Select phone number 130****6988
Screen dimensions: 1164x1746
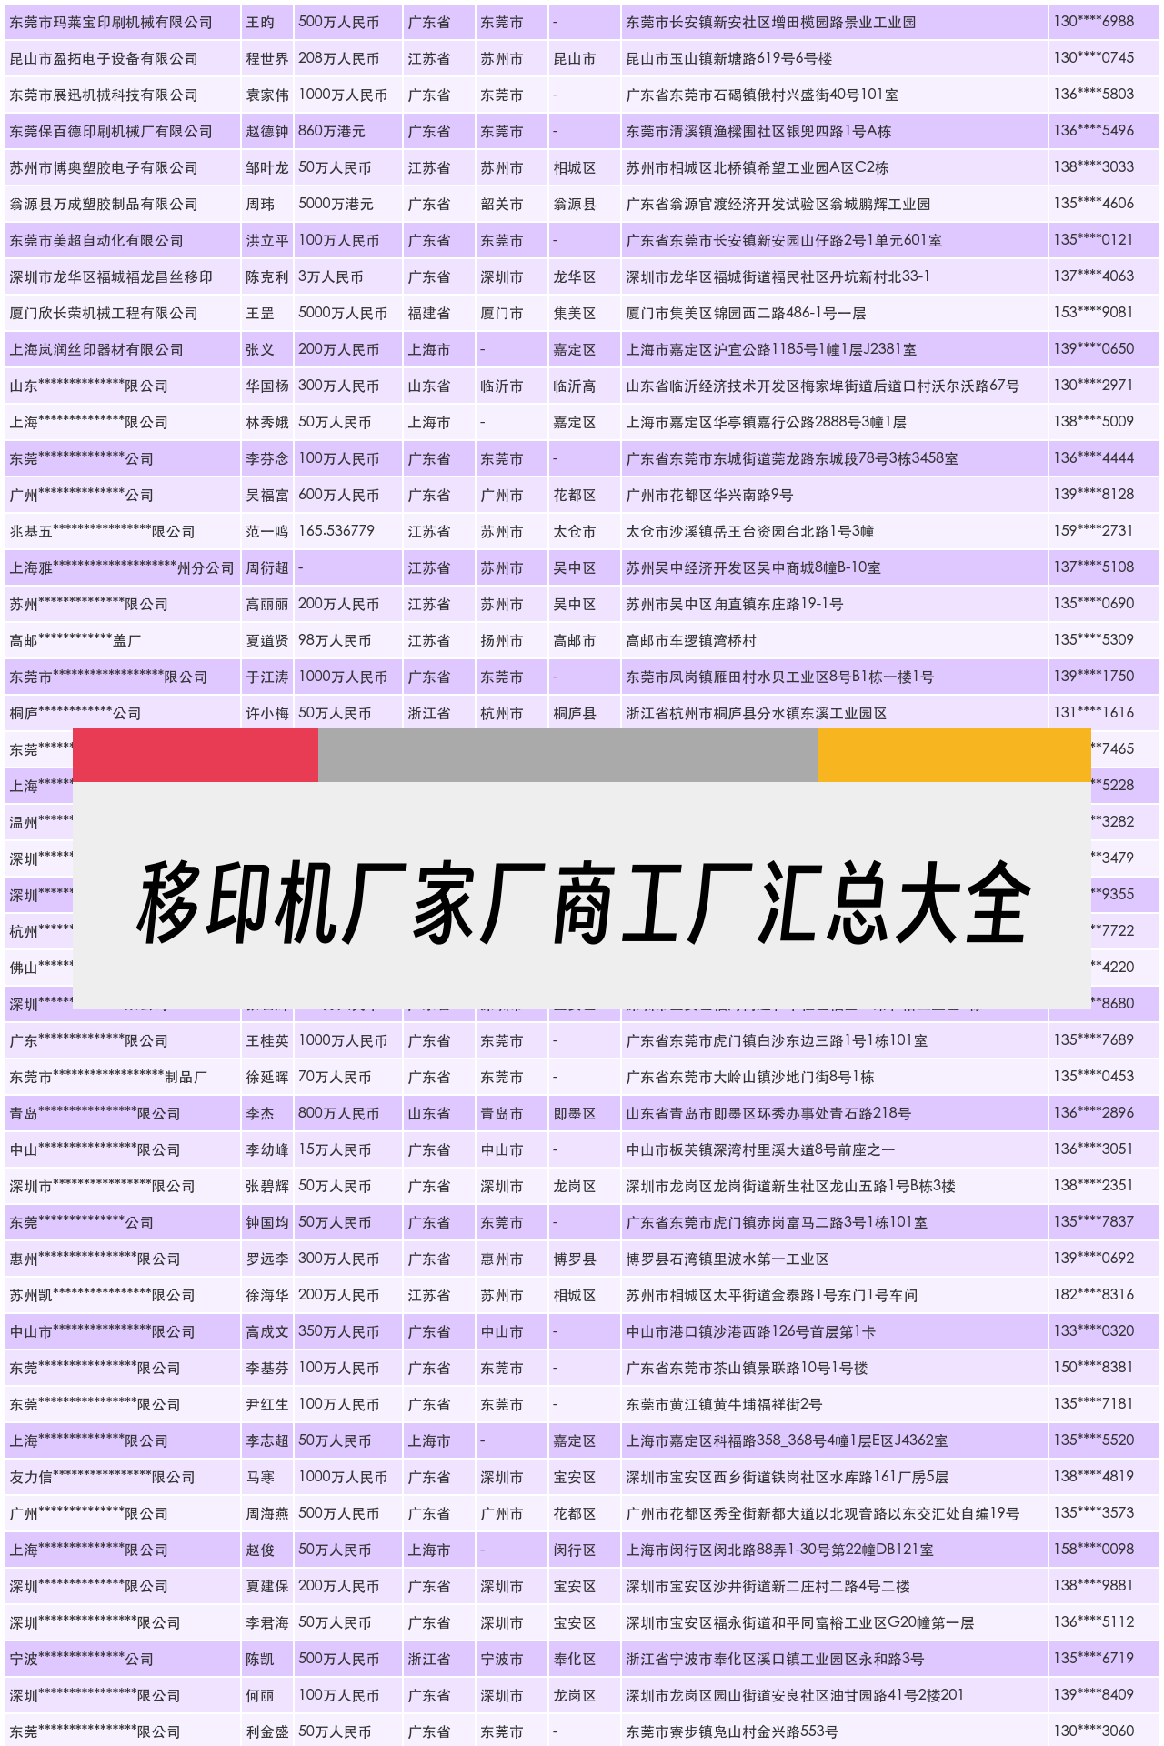(1094, 22)
